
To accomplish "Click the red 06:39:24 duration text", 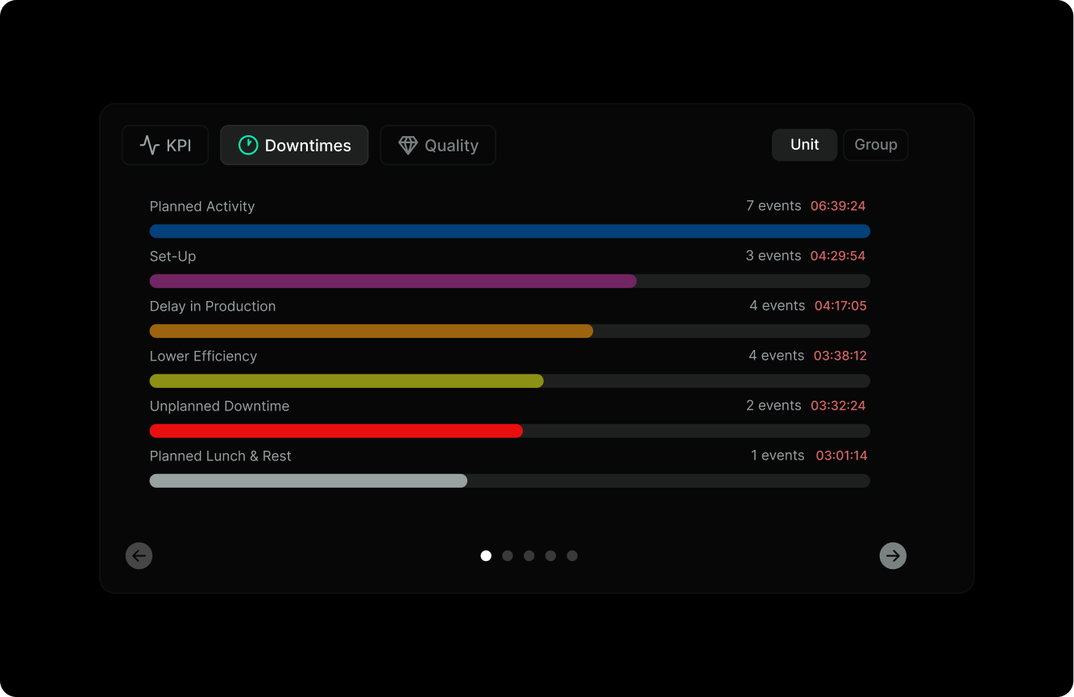I will (838, 206).
